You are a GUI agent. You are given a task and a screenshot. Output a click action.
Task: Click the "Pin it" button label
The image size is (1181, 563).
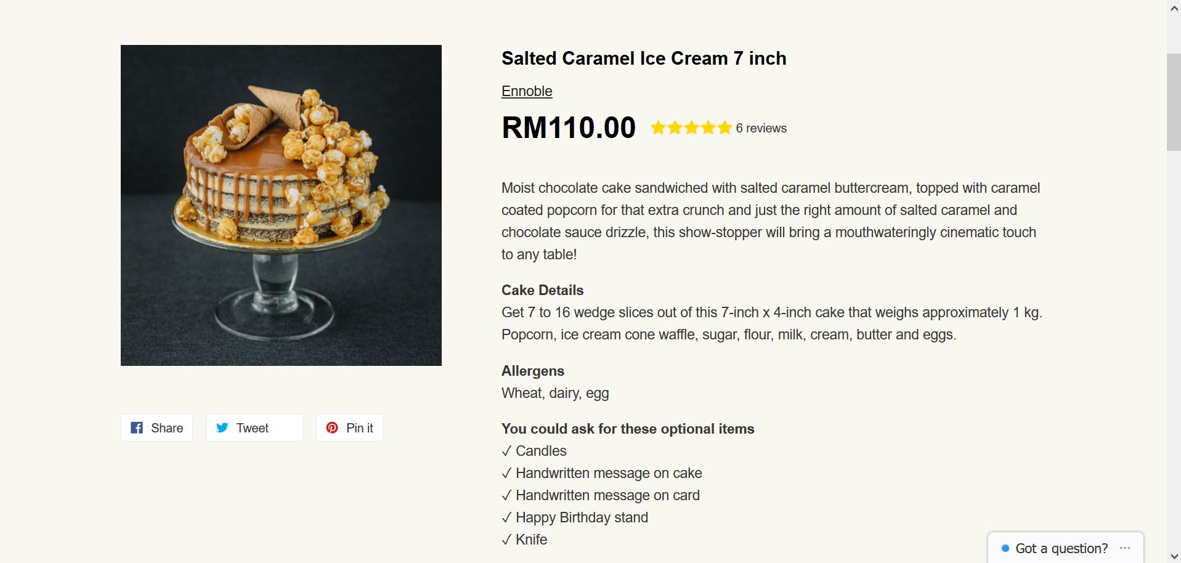click(360, 428)
